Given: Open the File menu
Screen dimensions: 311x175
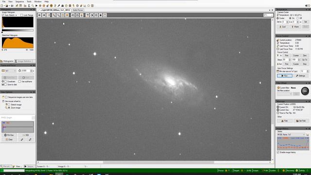Looking at the screenshot, I should (4, 1).
